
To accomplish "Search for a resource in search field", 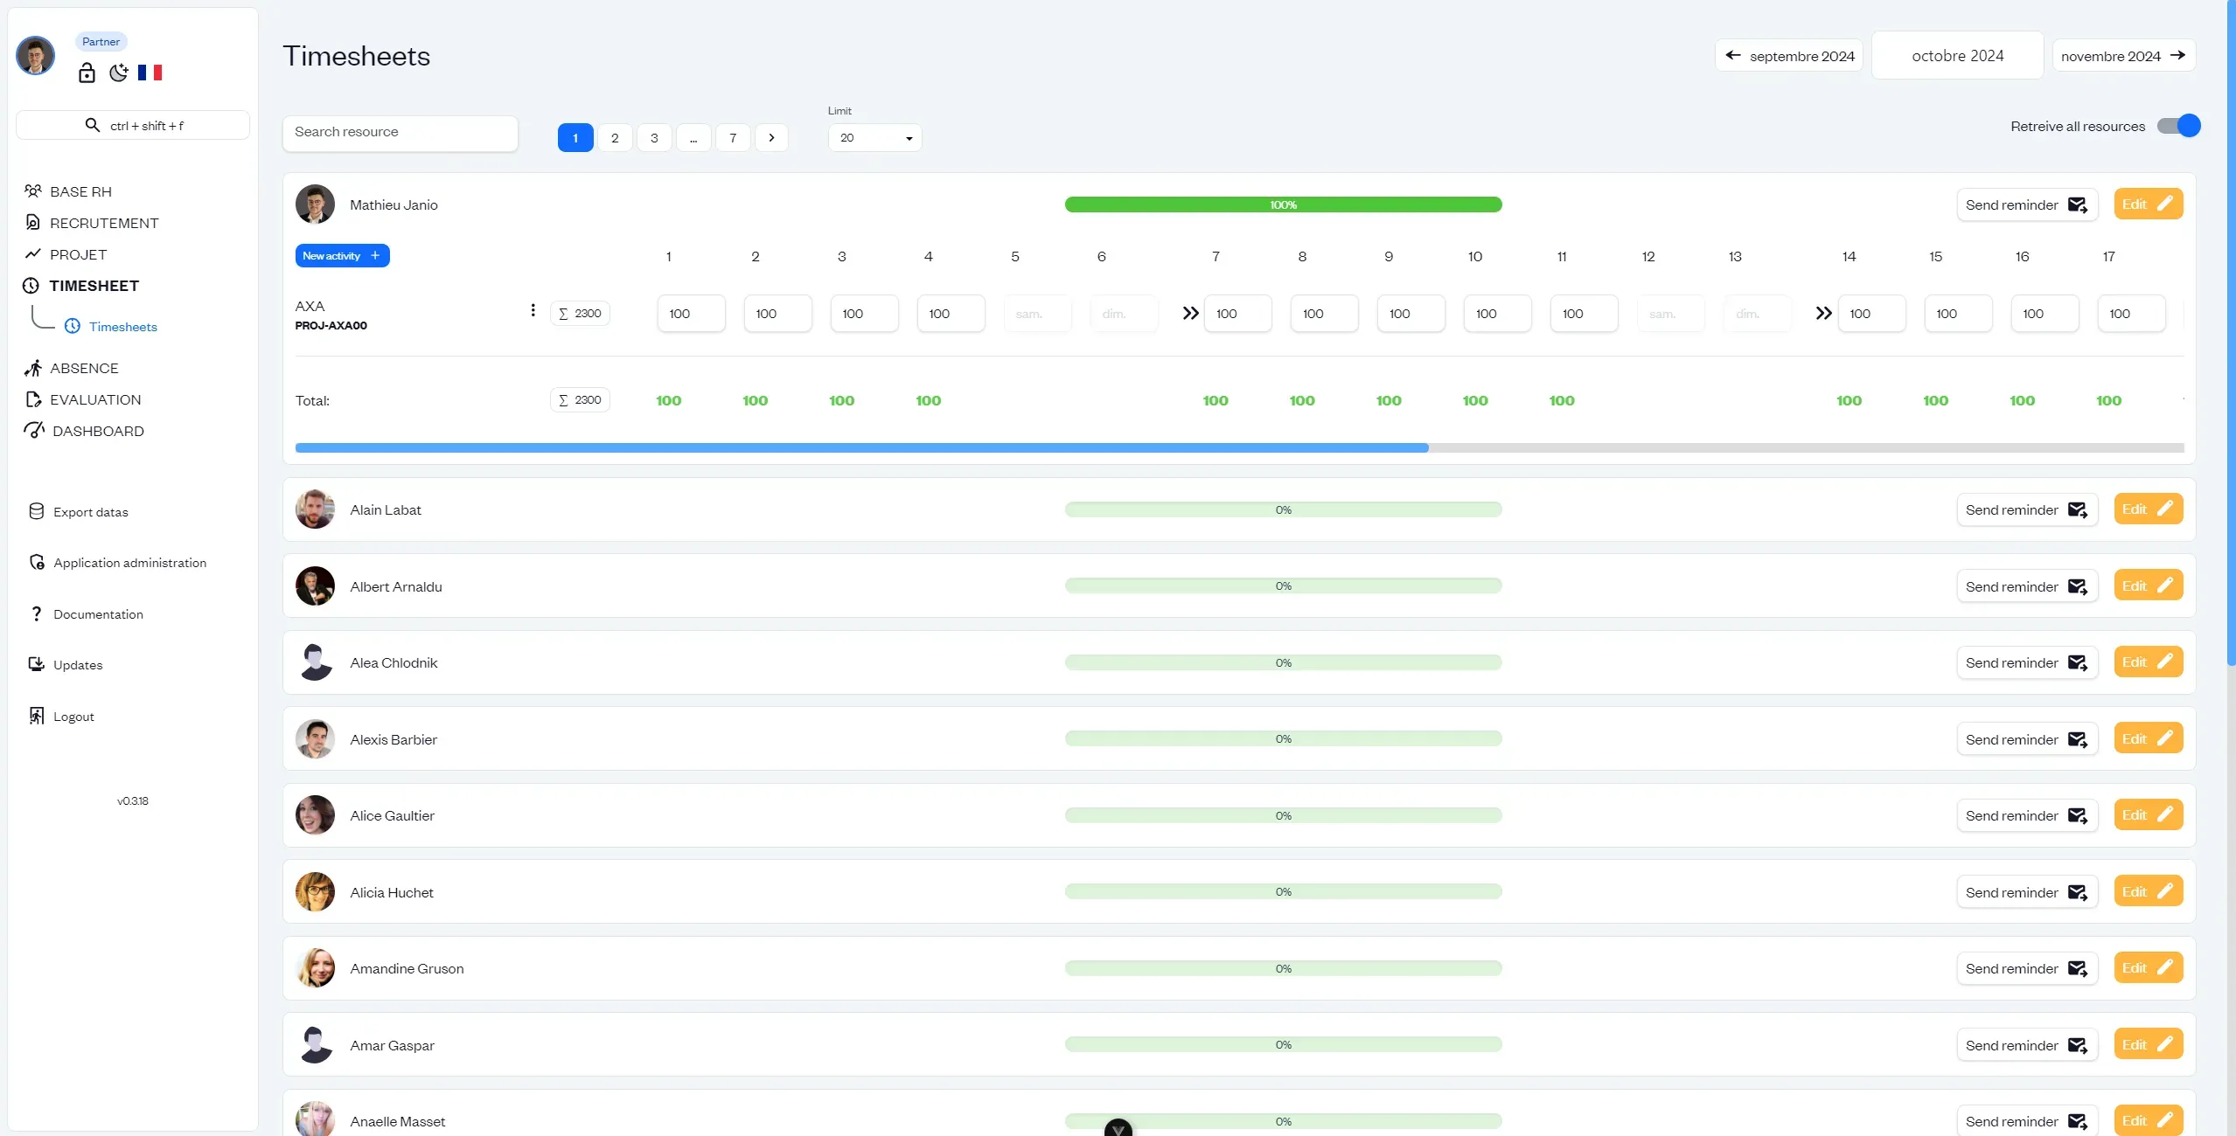I will 400,130.
